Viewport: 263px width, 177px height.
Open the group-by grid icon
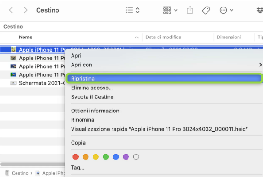[x=167, y=10]
